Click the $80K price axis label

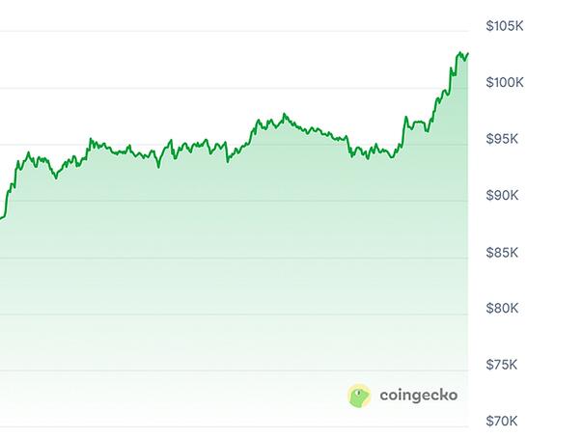coord(504,309)
